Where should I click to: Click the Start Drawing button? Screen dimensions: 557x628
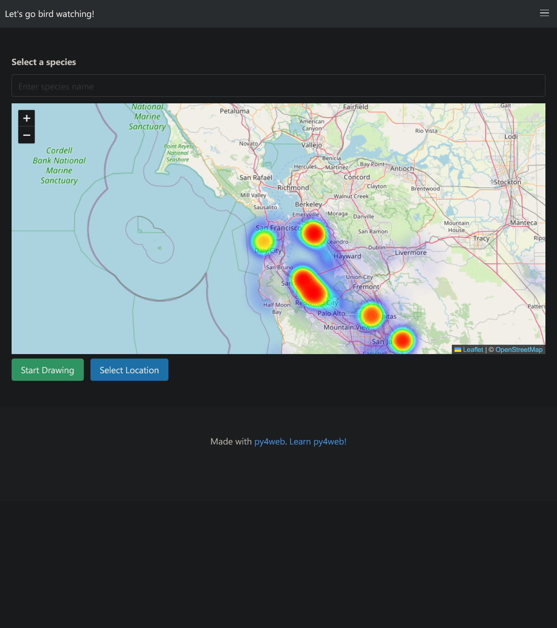coord(48,370)
